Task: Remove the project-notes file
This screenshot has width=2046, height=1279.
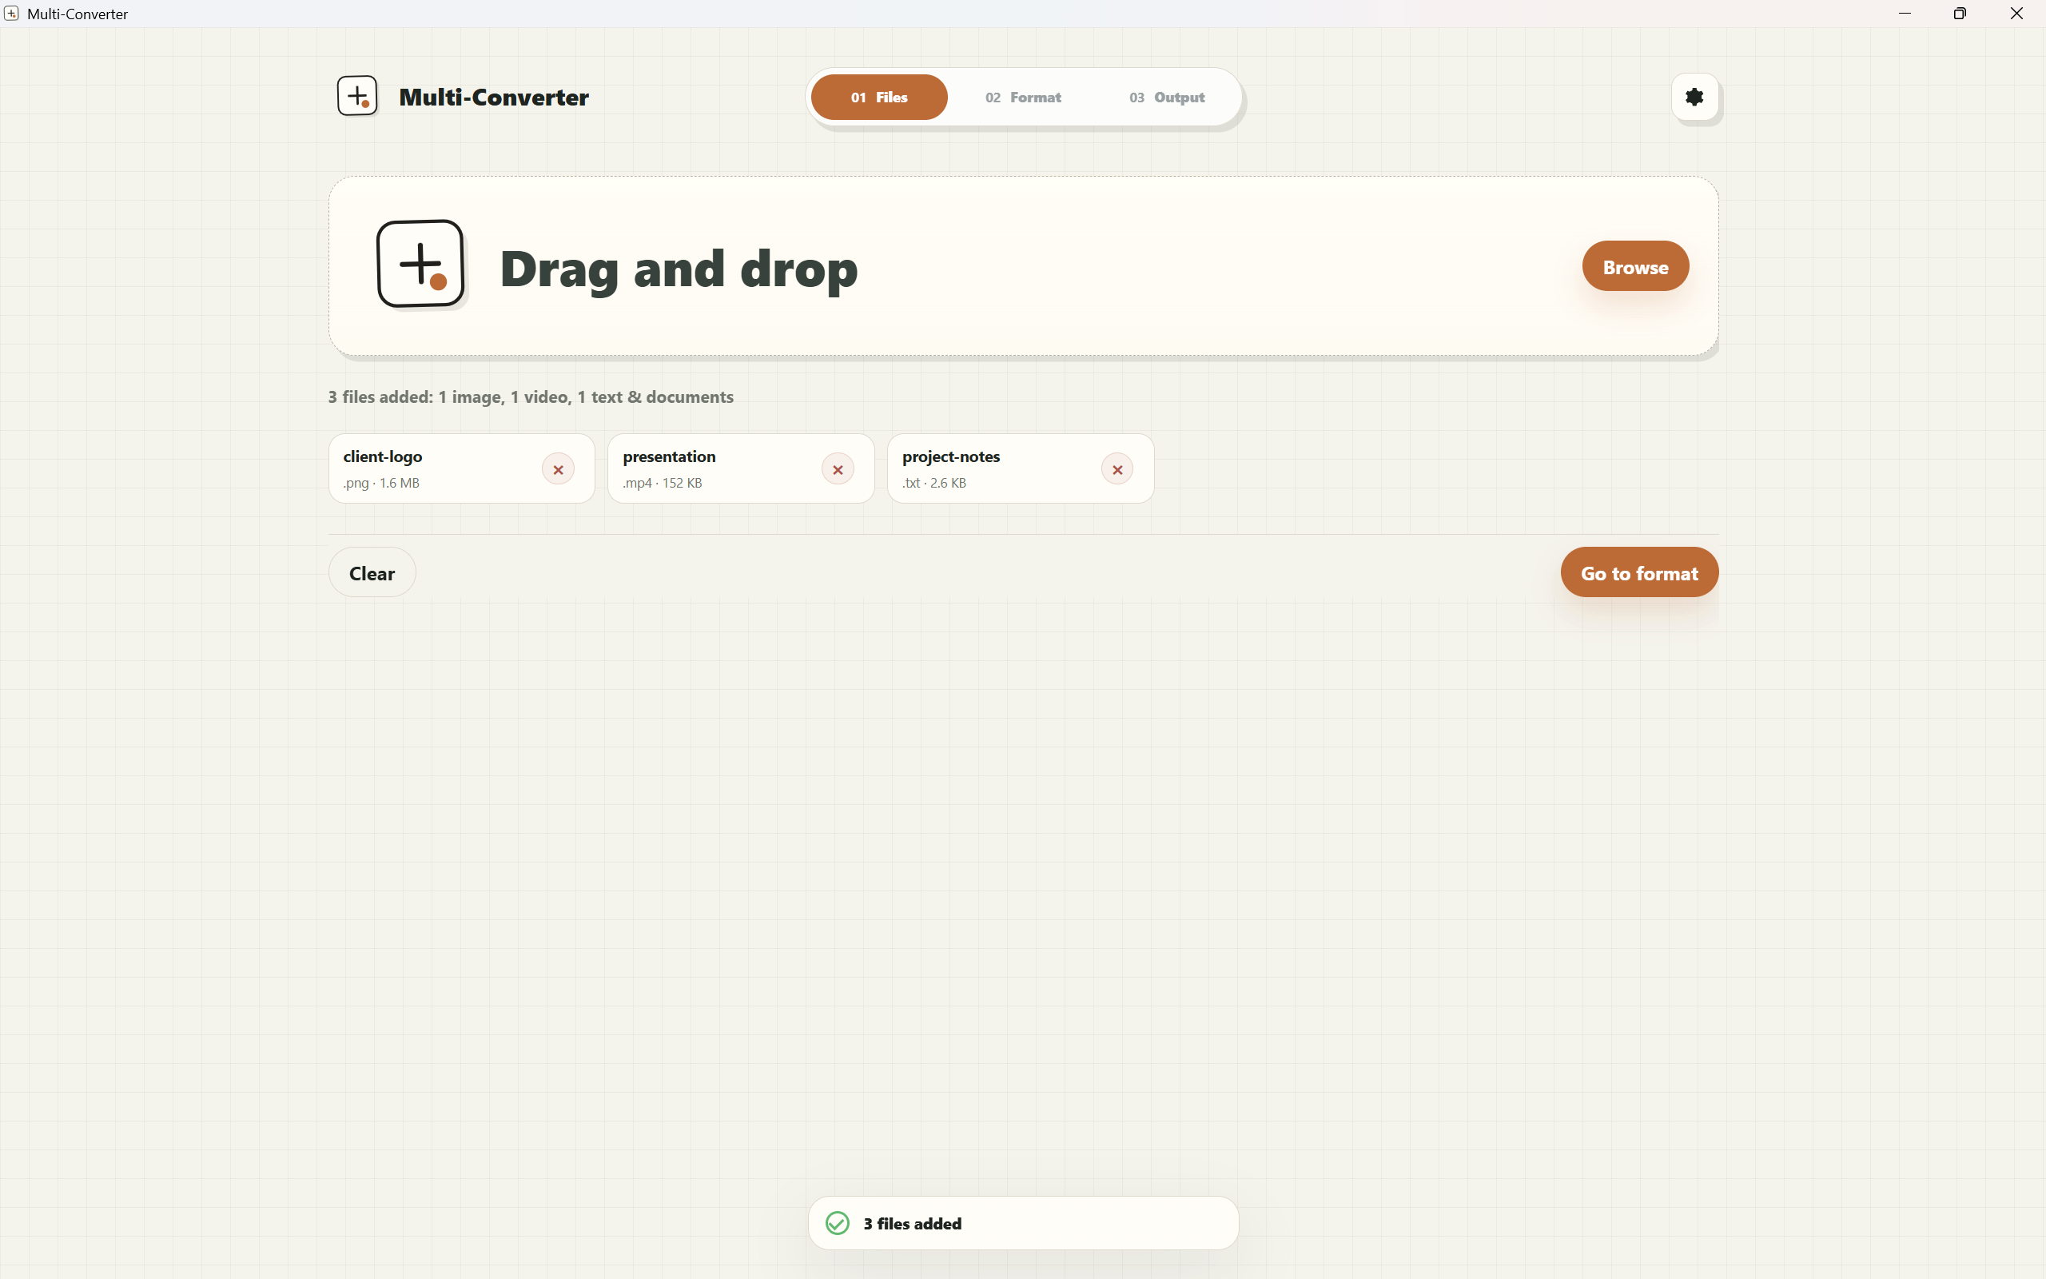Action: click(x=1117, y=469)
